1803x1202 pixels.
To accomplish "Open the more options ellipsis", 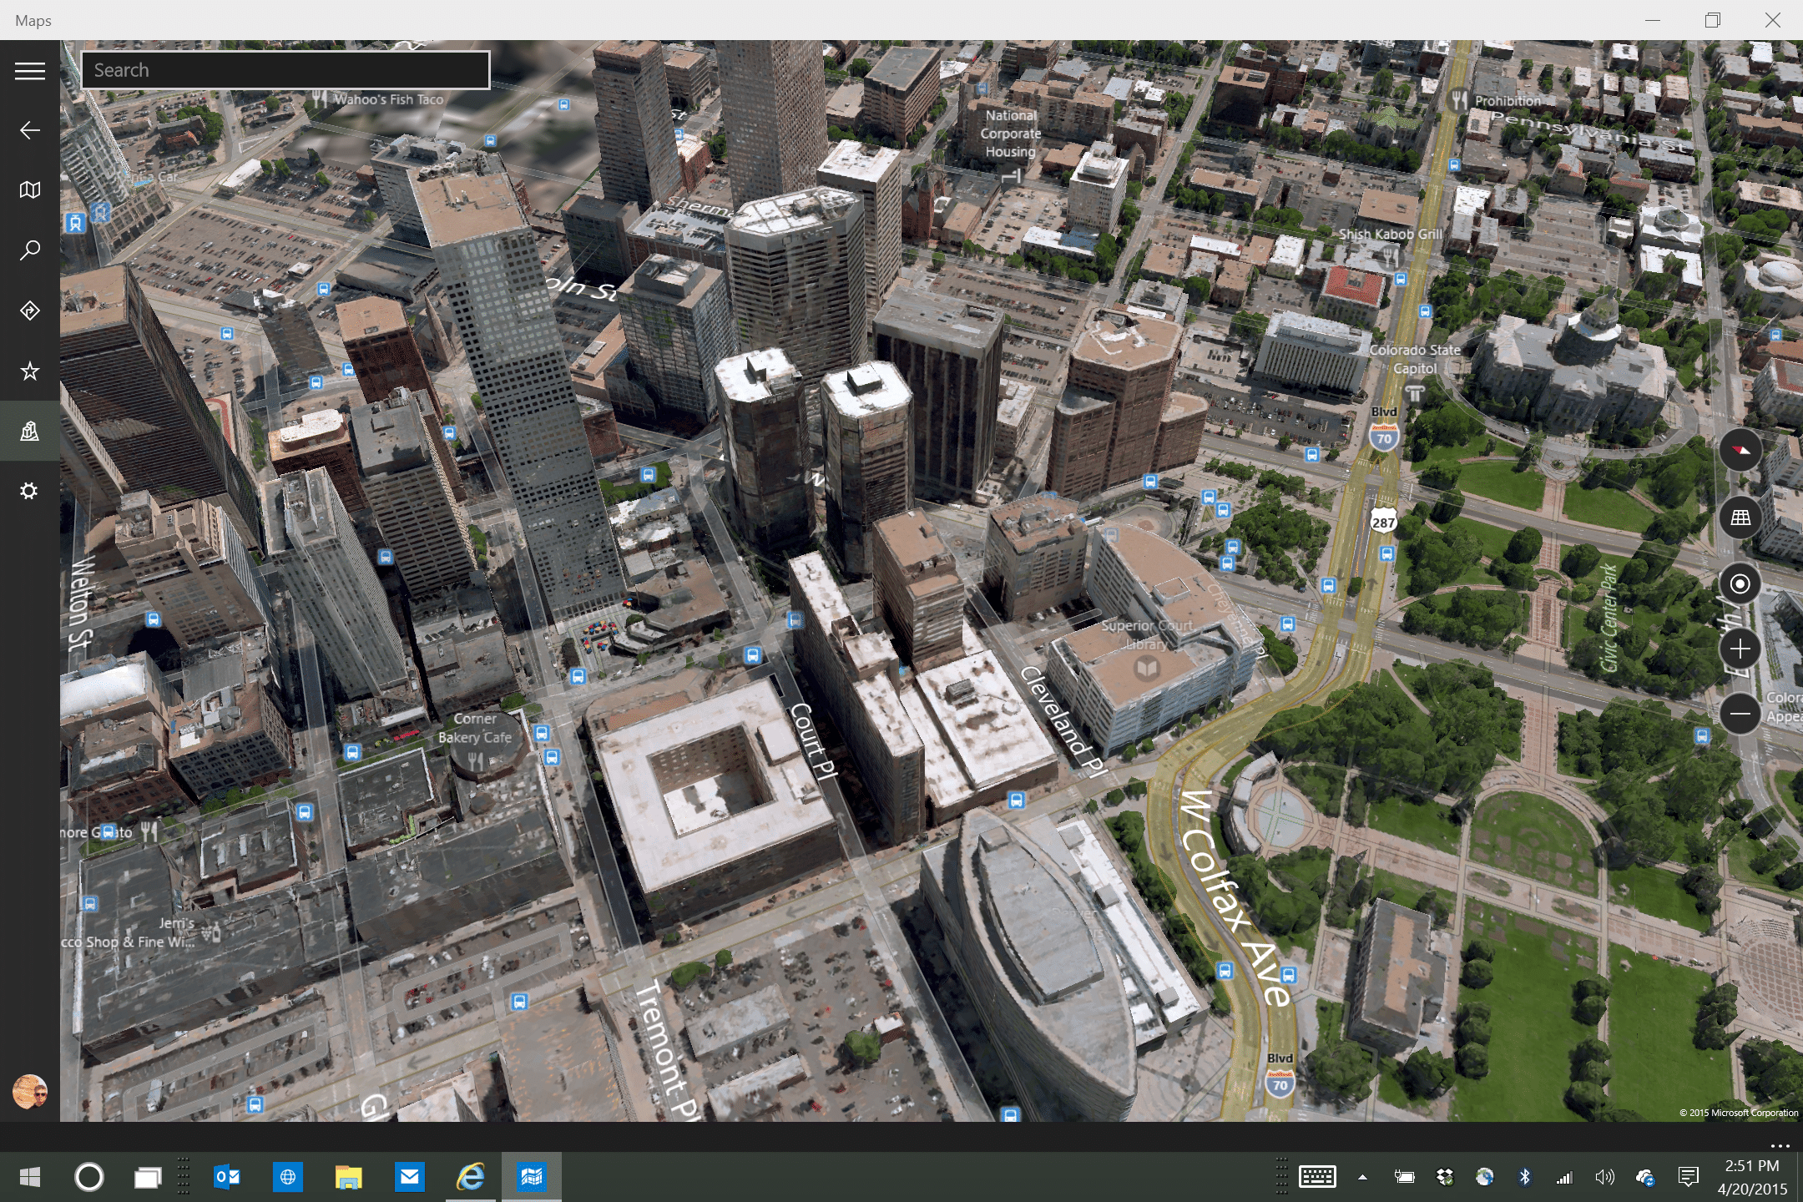I will 1779,1145.
